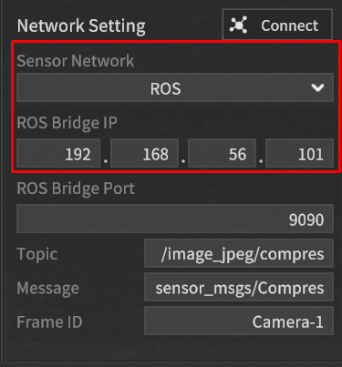Click the Frame ID field Camera-1
This screenshot has width=342, height=367.
click(239, 321)
